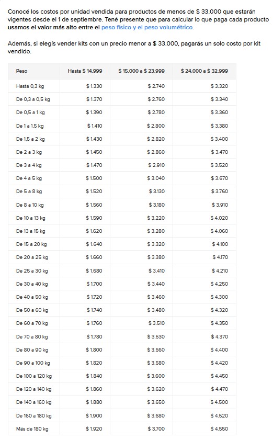Click the $ 2.860 cost cell
The height and width of the screenshot is (440, 273).
(156, 152)
